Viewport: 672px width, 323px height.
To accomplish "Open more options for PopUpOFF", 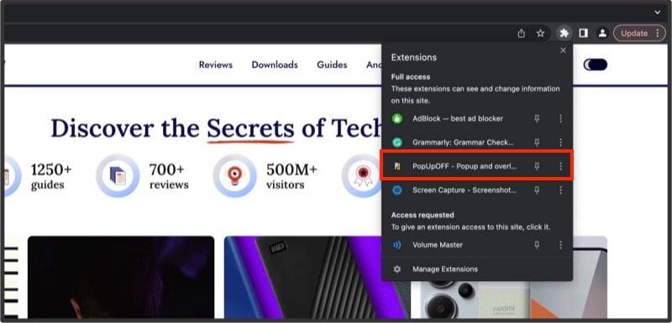I will pos(560,166).
